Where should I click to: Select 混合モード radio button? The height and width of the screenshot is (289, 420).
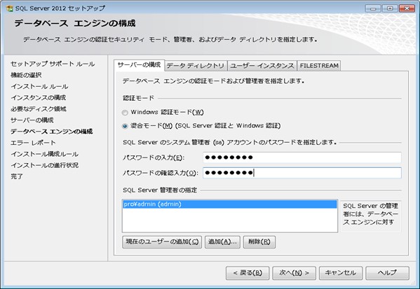[125, 126]
